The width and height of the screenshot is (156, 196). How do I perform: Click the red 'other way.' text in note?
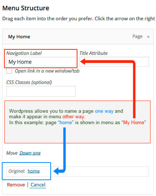pos(74,117)
